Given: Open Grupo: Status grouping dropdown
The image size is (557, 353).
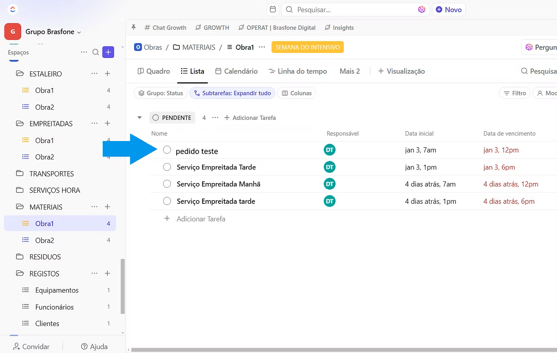Looking at the screenshot, I should [161, 93].
